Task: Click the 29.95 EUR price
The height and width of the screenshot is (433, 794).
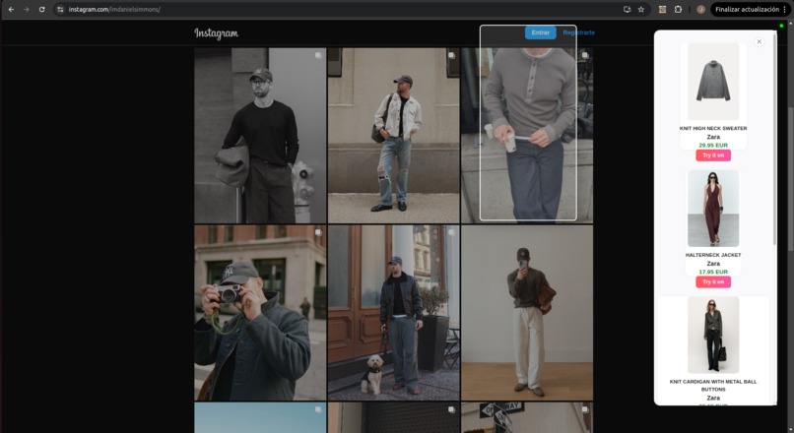Action: 713,146
